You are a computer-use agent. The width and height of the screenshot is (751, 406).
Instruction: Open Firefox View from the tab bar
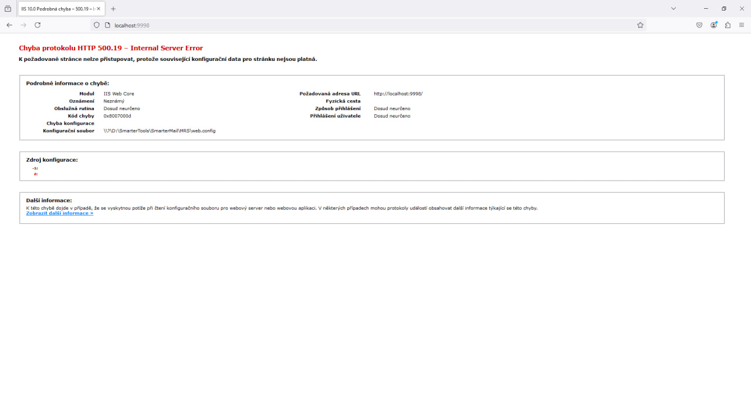(8, 9)
